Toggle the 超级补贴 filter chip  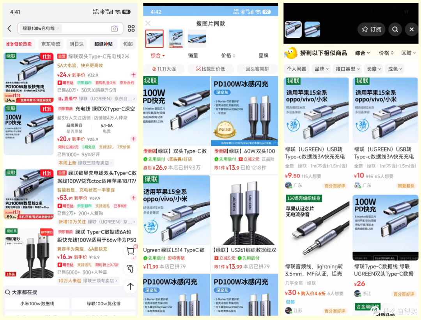pyautogui.click(x=103, y=44)
